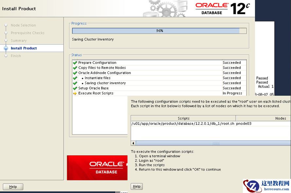This screenshot has height=193, width=291.
Task: Click the left scroll arrow in the scripts list
Action: [133, 143]
